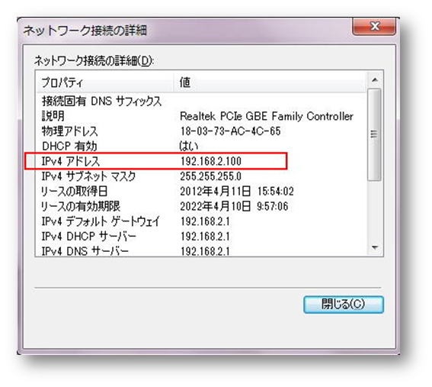The height and width of the screenshot is (387, 432).
Task: Select the 接続固有 DNS サフィックス row
Action: click(202, 102)
